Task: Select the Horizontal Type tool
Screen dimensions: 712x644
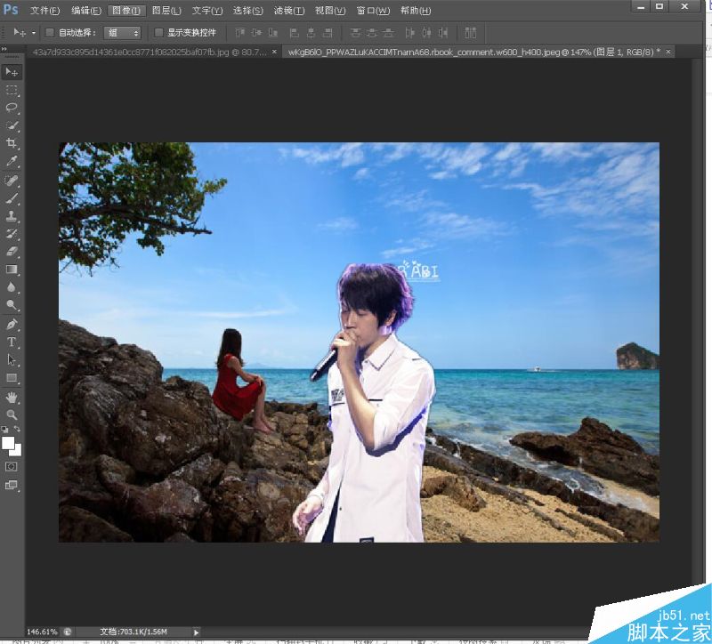Action: click(12, 342)
